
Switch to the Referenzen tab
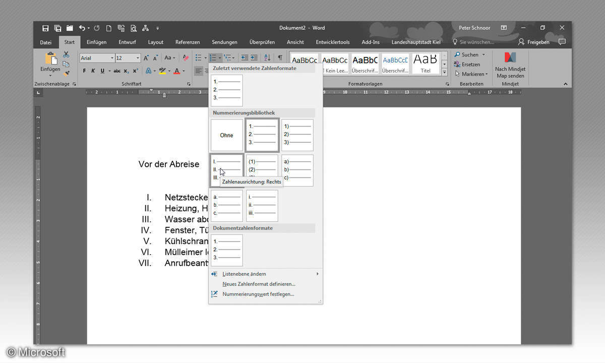(188, 42)
